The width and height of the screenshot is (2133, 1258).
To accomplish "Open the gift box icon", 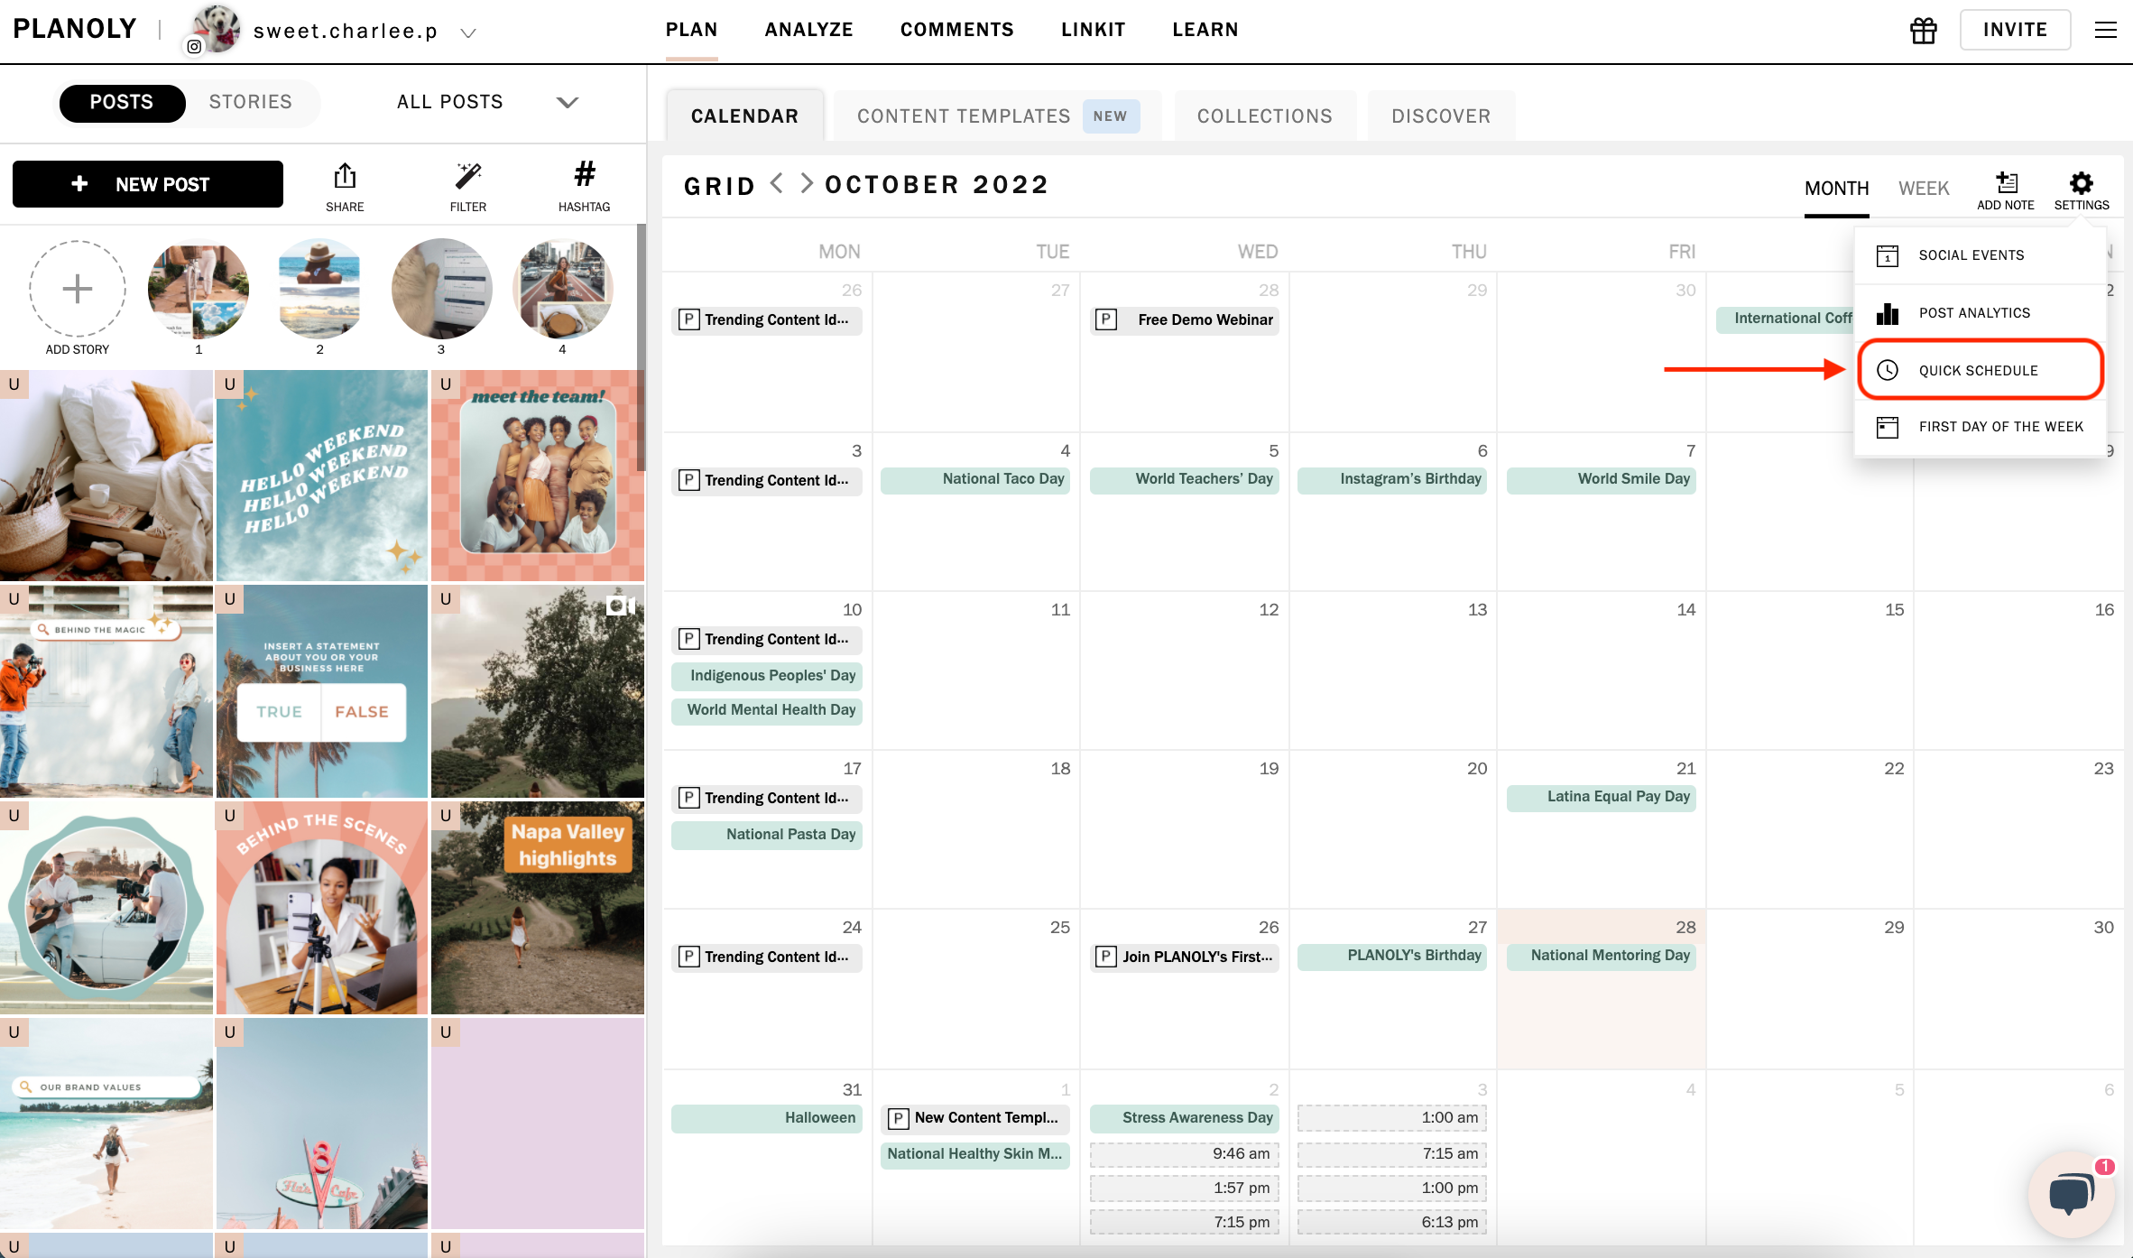I will (x=1923, y=31).
